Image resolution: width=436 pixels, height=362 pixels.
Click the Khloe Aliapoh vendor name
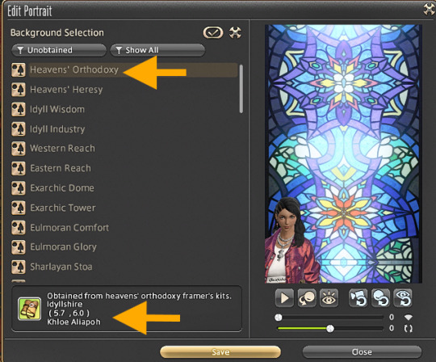[73, 322]
